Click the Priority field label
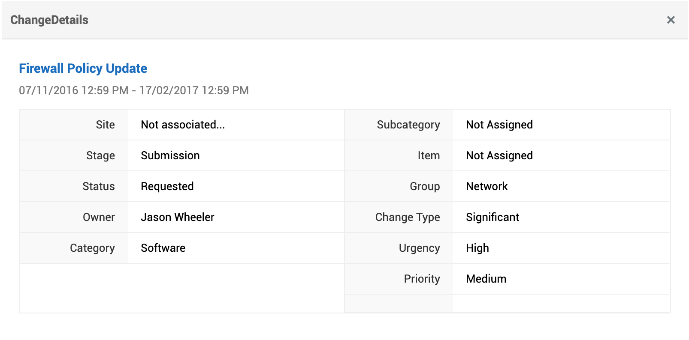Screen dimensions: 689x340 pos(422,279)
